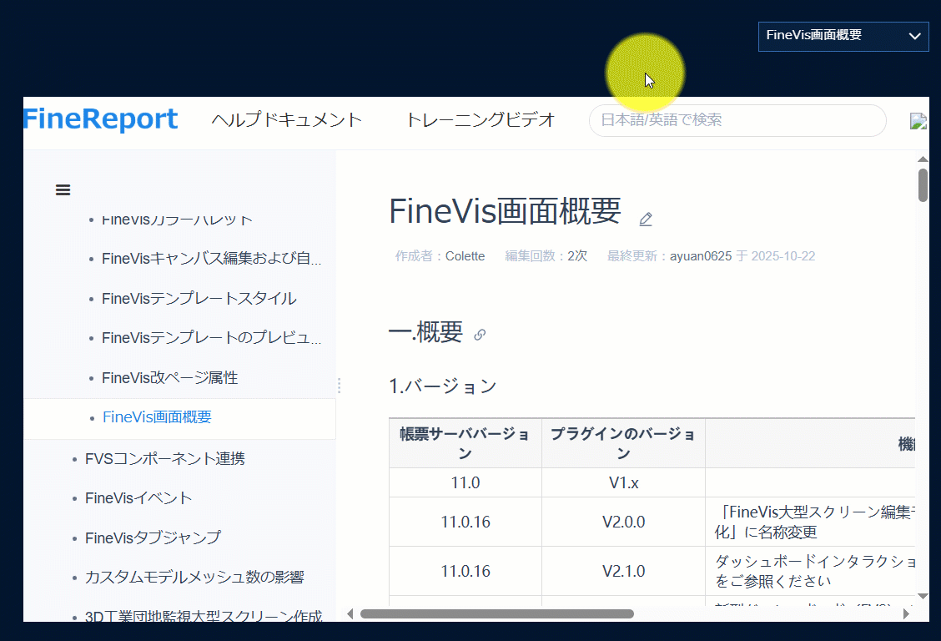The image size is (941, 641).
Task: Open FineVisキャンバス編集および自... in sidebar
Action: pos(211,259)
